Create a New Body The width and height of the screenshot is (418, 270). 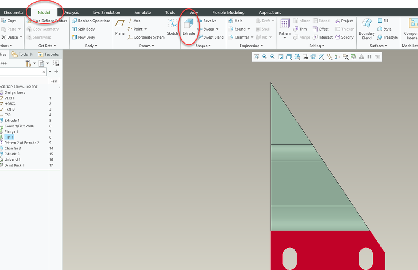pos(83,37)
